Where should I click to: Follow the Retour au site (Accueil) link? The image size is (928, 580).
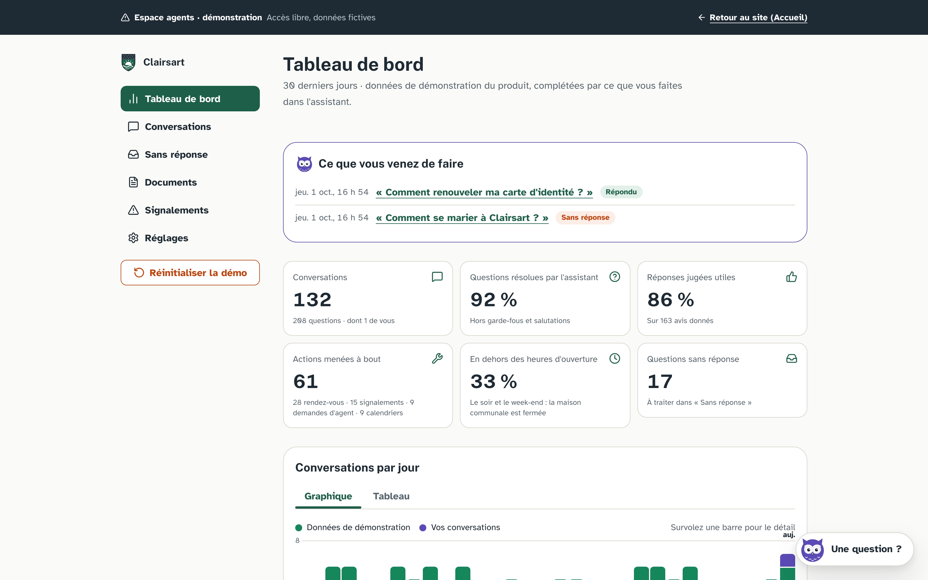(x=758, y=17)
